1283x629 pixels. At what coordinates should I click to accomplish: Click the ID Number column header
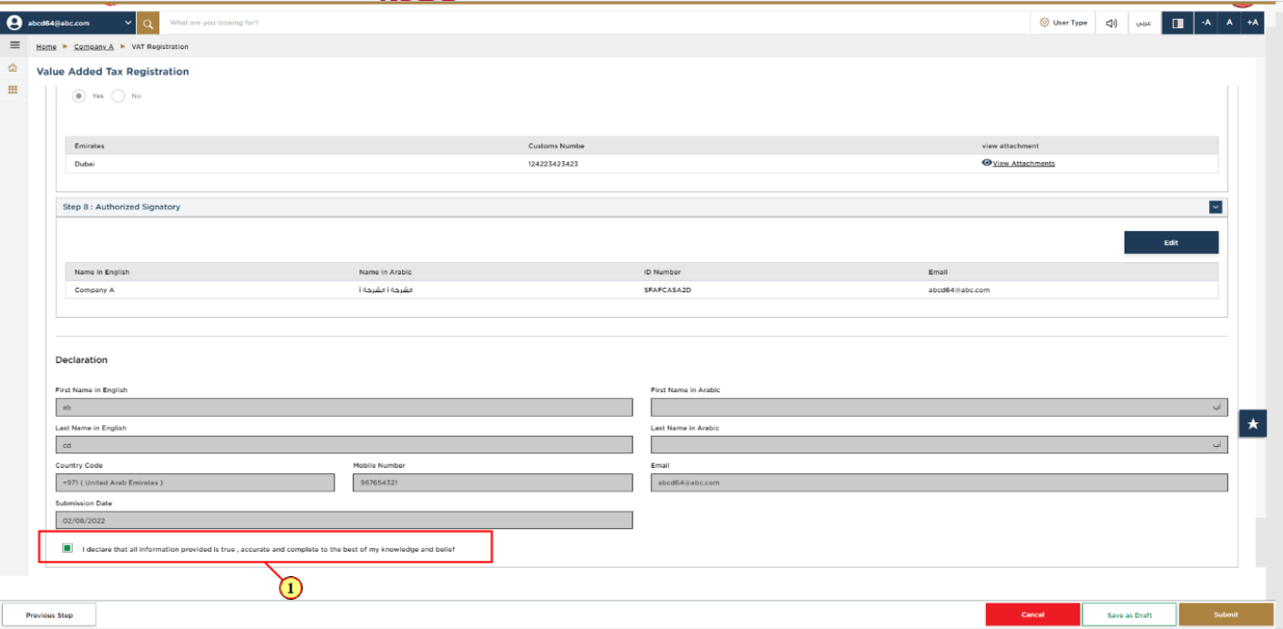coord(662,272)
